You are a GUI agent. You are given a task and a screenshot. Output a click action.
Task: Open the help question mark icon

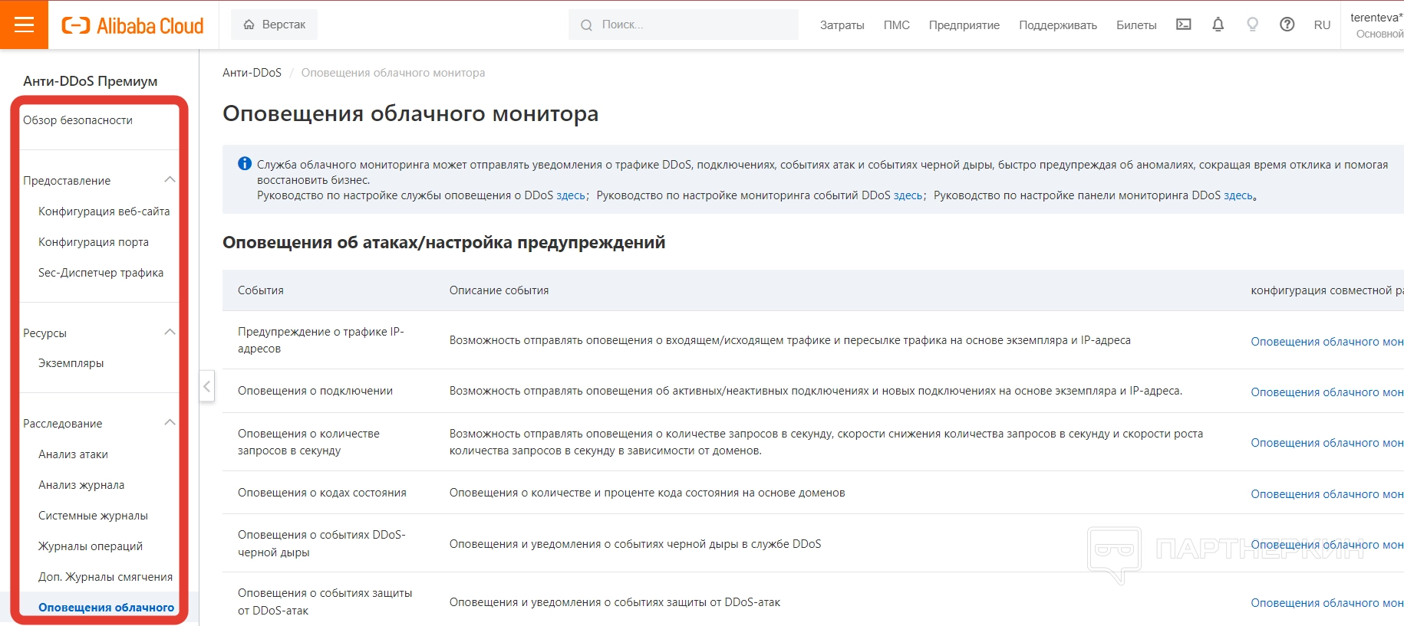coord(1287,25)
